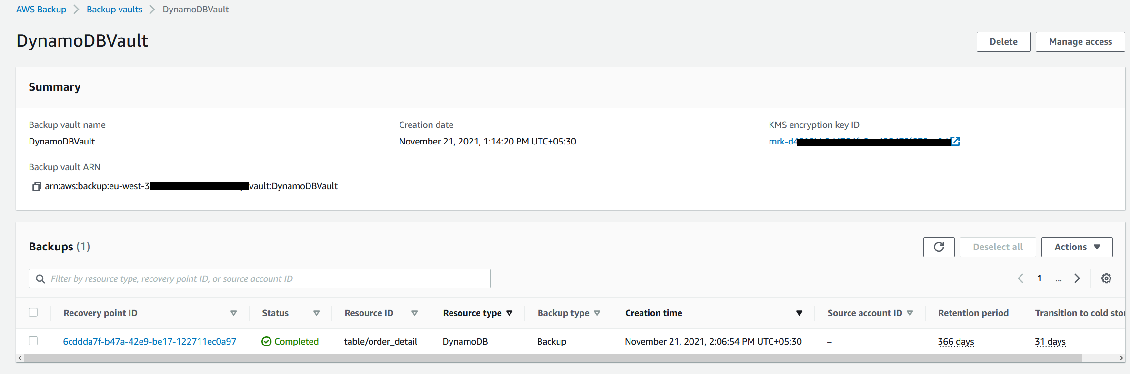The width and height of the screenshot is (1130, 374).
Task: Sort by Resource type column
Action: (509, 313)
